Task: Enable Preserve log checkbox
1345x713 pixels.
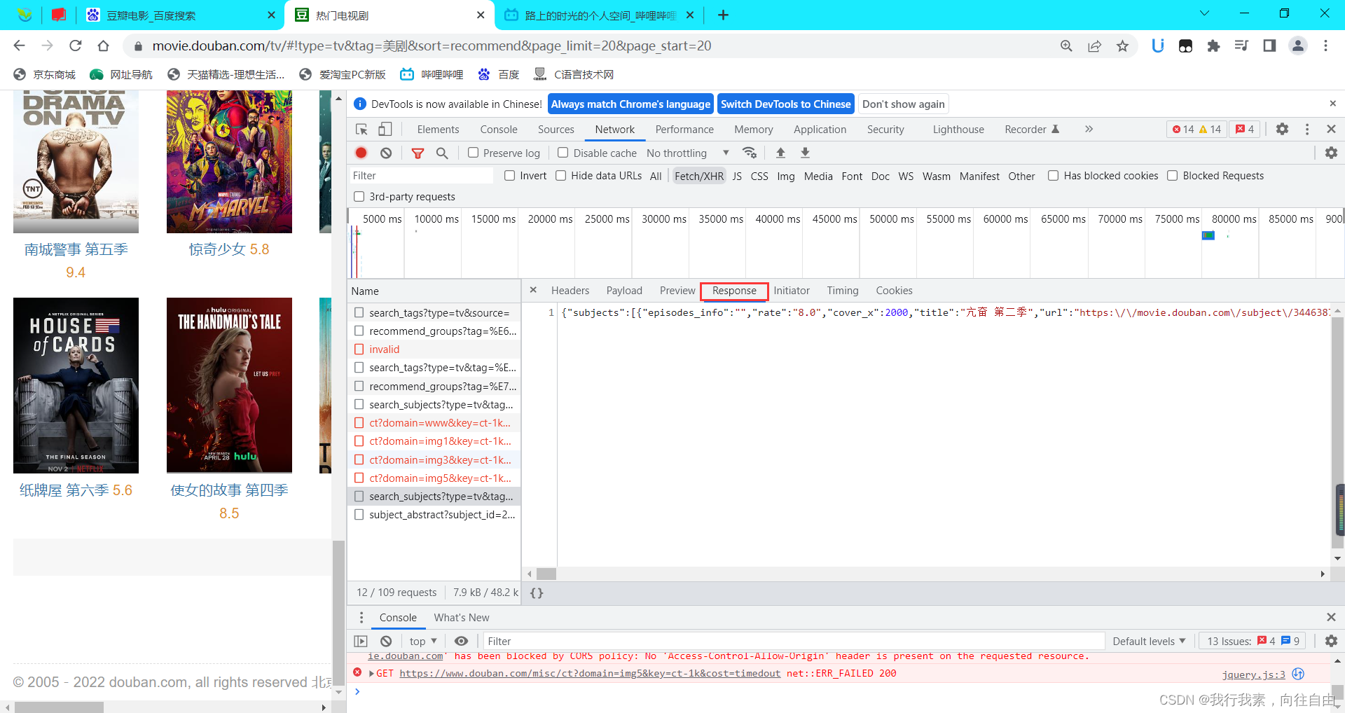Action: click(x=474, y=153)
